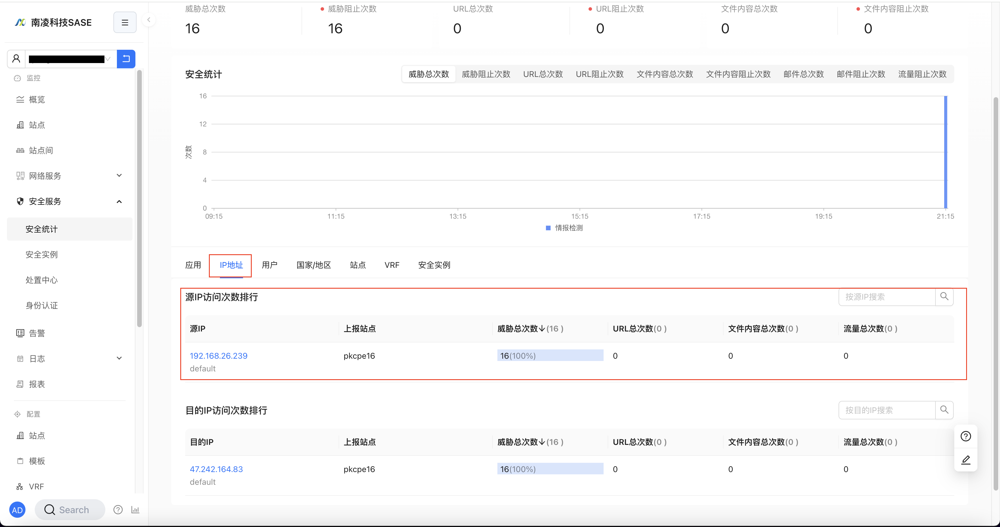Expand the 日志 menu
The image size is (1000, 527).
pos(69,359)
